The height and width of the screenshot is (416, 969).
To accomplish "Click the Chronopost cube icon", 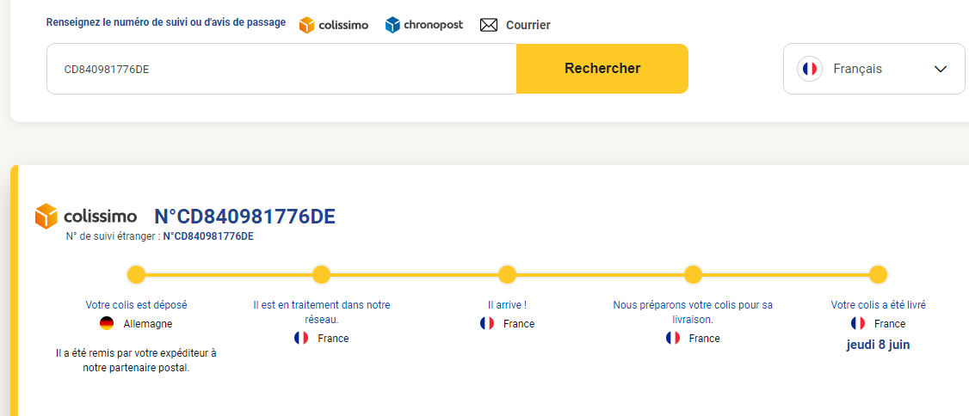I will [x=392, y=25].
